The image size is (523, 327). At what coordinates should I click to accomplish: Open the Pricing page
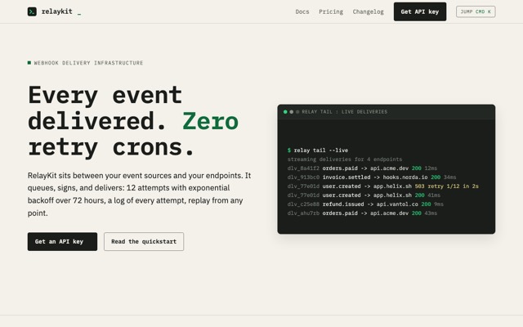(331, 11)
